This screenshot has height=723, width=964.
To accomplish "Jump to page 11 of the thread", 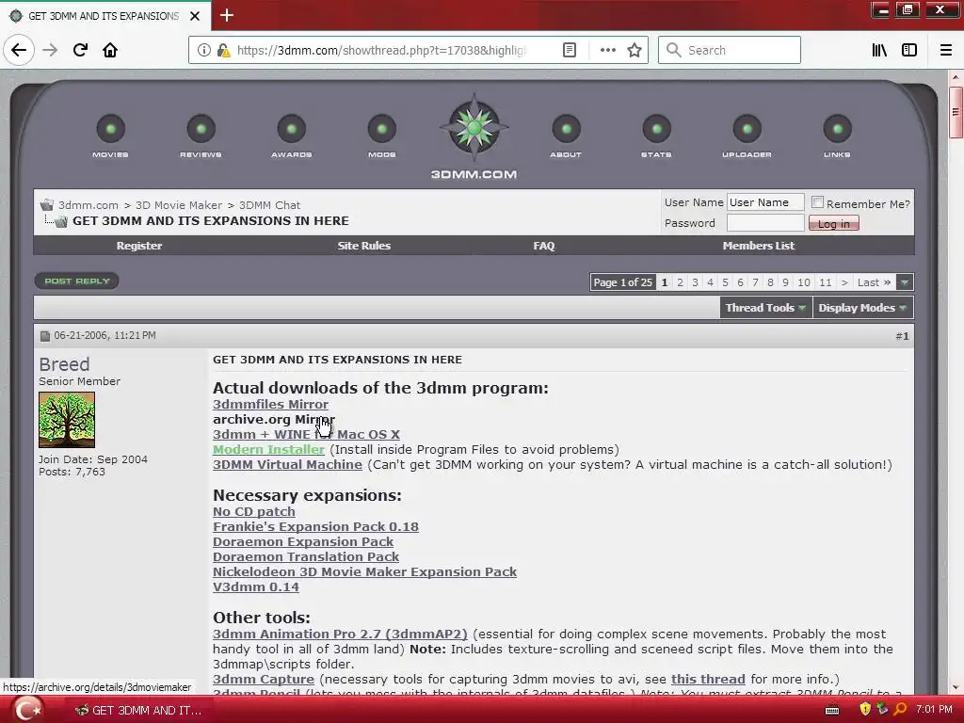I will (826, 282).
